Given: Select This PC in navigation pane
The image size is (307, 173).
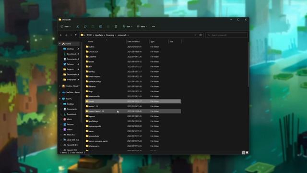Looking at the screenshot, I should coord(69,99).
